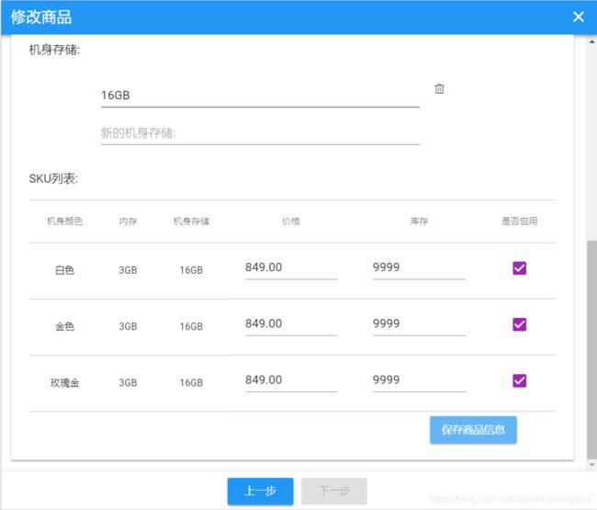This screenshot has width=597, height=510.
Task: Click stock field of 白色 SKU
Action: [x=419, y=267]
